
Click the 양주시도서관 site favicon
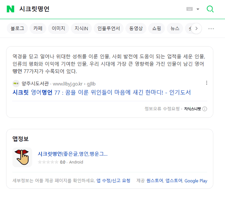(16, 83)
